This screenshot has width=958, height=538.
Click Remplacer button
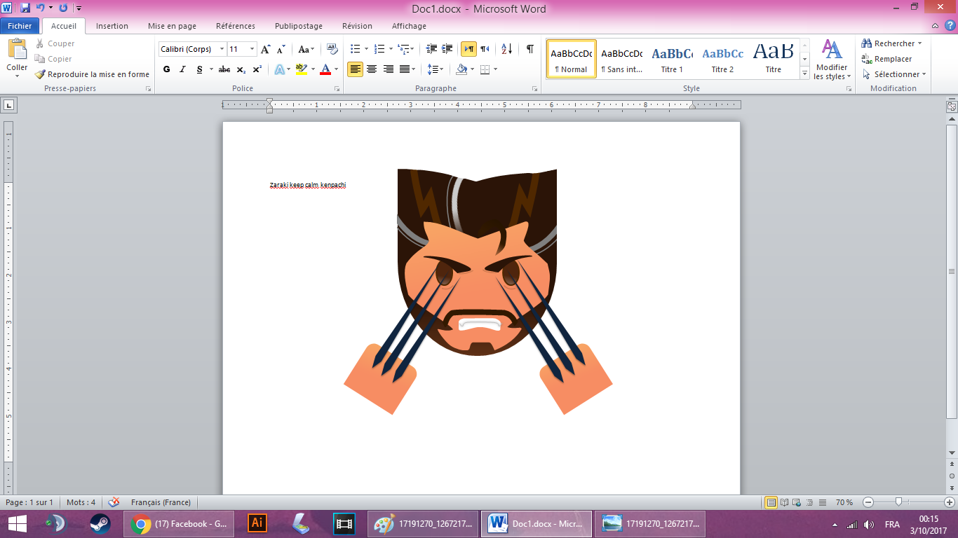tap(887, 59)
